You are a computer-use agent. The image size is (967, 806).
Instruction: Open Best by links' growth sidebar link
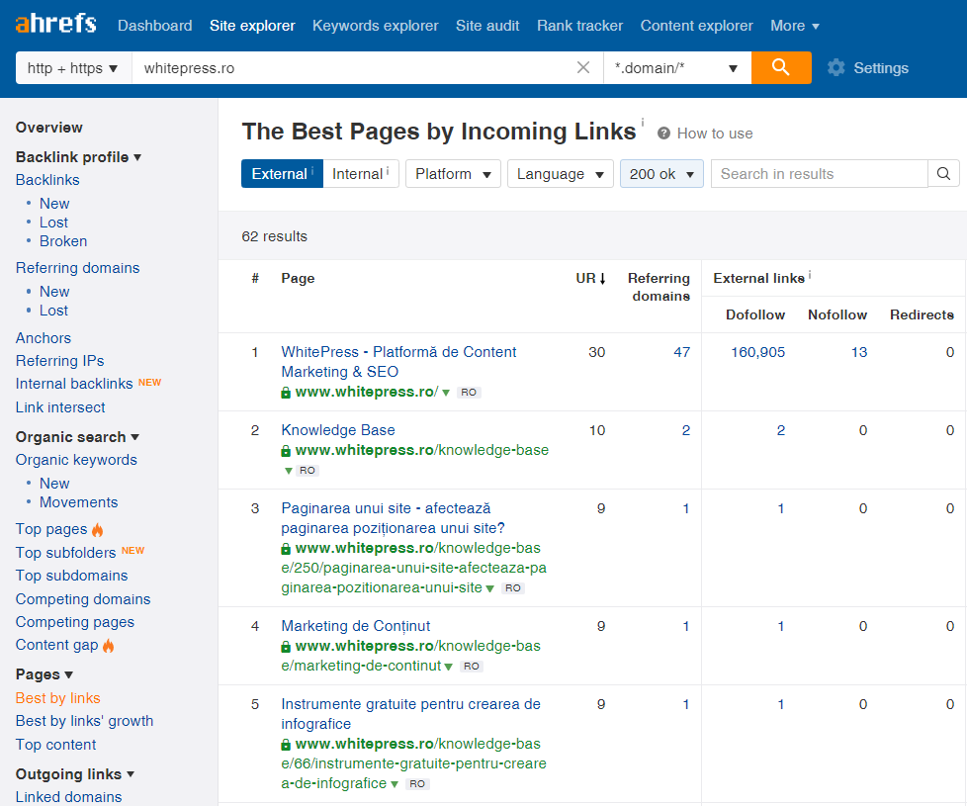pos(84,722)
